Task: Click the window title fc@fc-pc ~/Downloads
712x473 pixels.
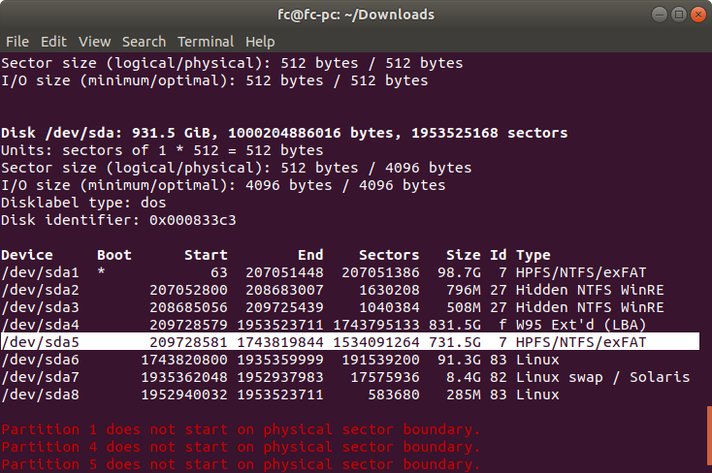Action: (356, 15)
